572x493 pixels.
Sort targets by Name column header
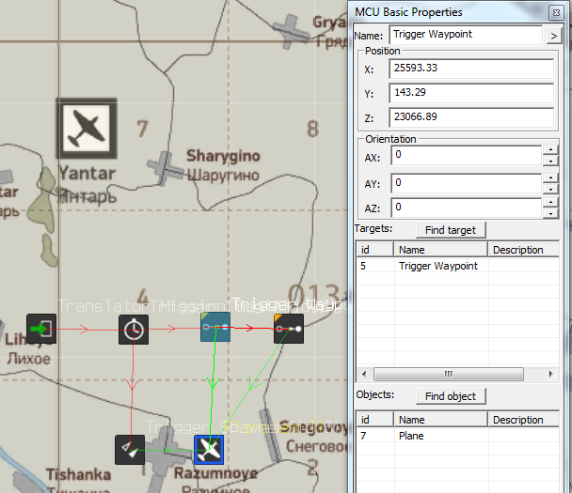(x=440, y=250)
